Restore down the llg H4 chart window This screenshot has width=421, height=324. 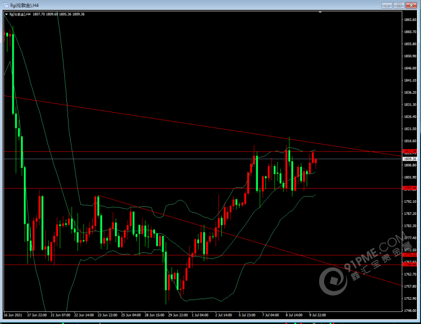[x=399, y=5]
